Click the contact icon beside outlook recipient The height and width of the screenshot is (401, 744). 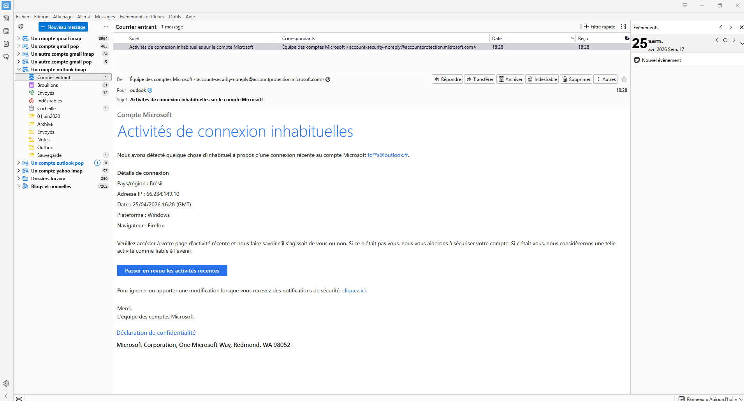(150, 90)
